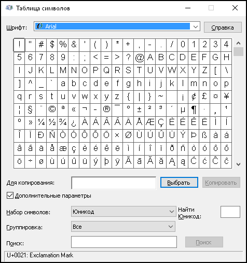Screen dimensions: 247x263
Task: Select the Æ ligature capital cell
Action: pyautogui.click(x=150, y=123)
